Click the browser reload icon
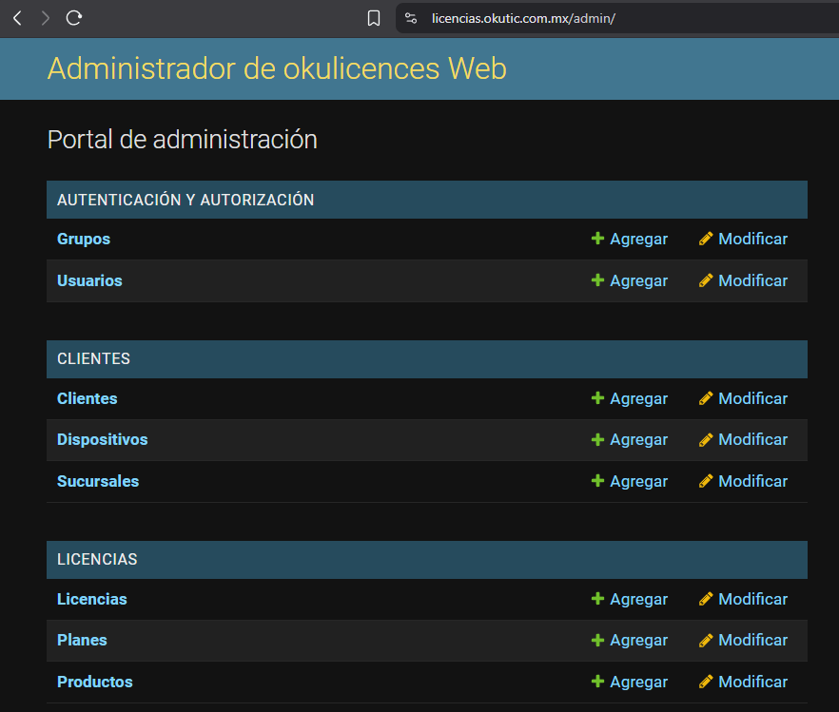Image resolution: width=839 pixels, height=712 pixels. pyautogui.click(x=74, y=18)
